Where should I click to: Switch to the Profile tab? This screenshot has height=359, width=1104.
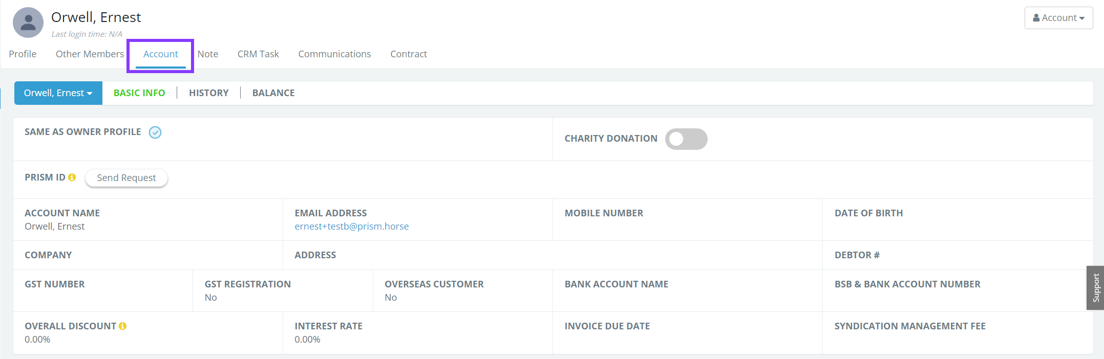[23, 54]
